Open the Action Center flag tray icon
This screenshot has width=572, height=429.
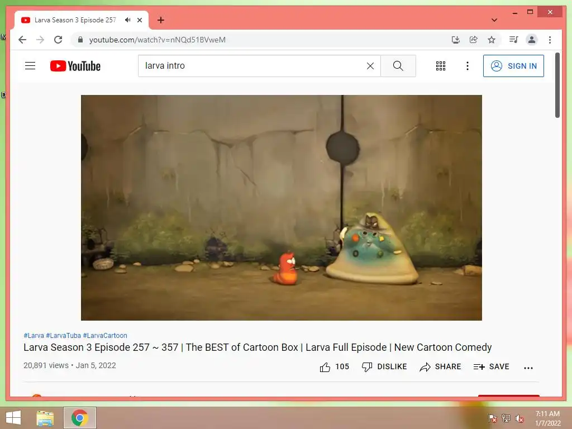pos(493,418)
